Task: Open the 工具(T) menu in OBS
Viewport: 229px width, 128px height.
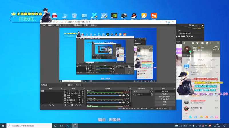Action: 86,25
